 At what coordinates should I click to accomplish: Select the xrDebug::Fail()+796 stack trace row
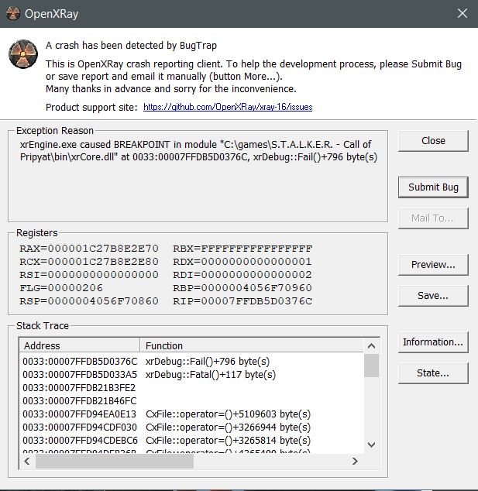tap(191, 362)
